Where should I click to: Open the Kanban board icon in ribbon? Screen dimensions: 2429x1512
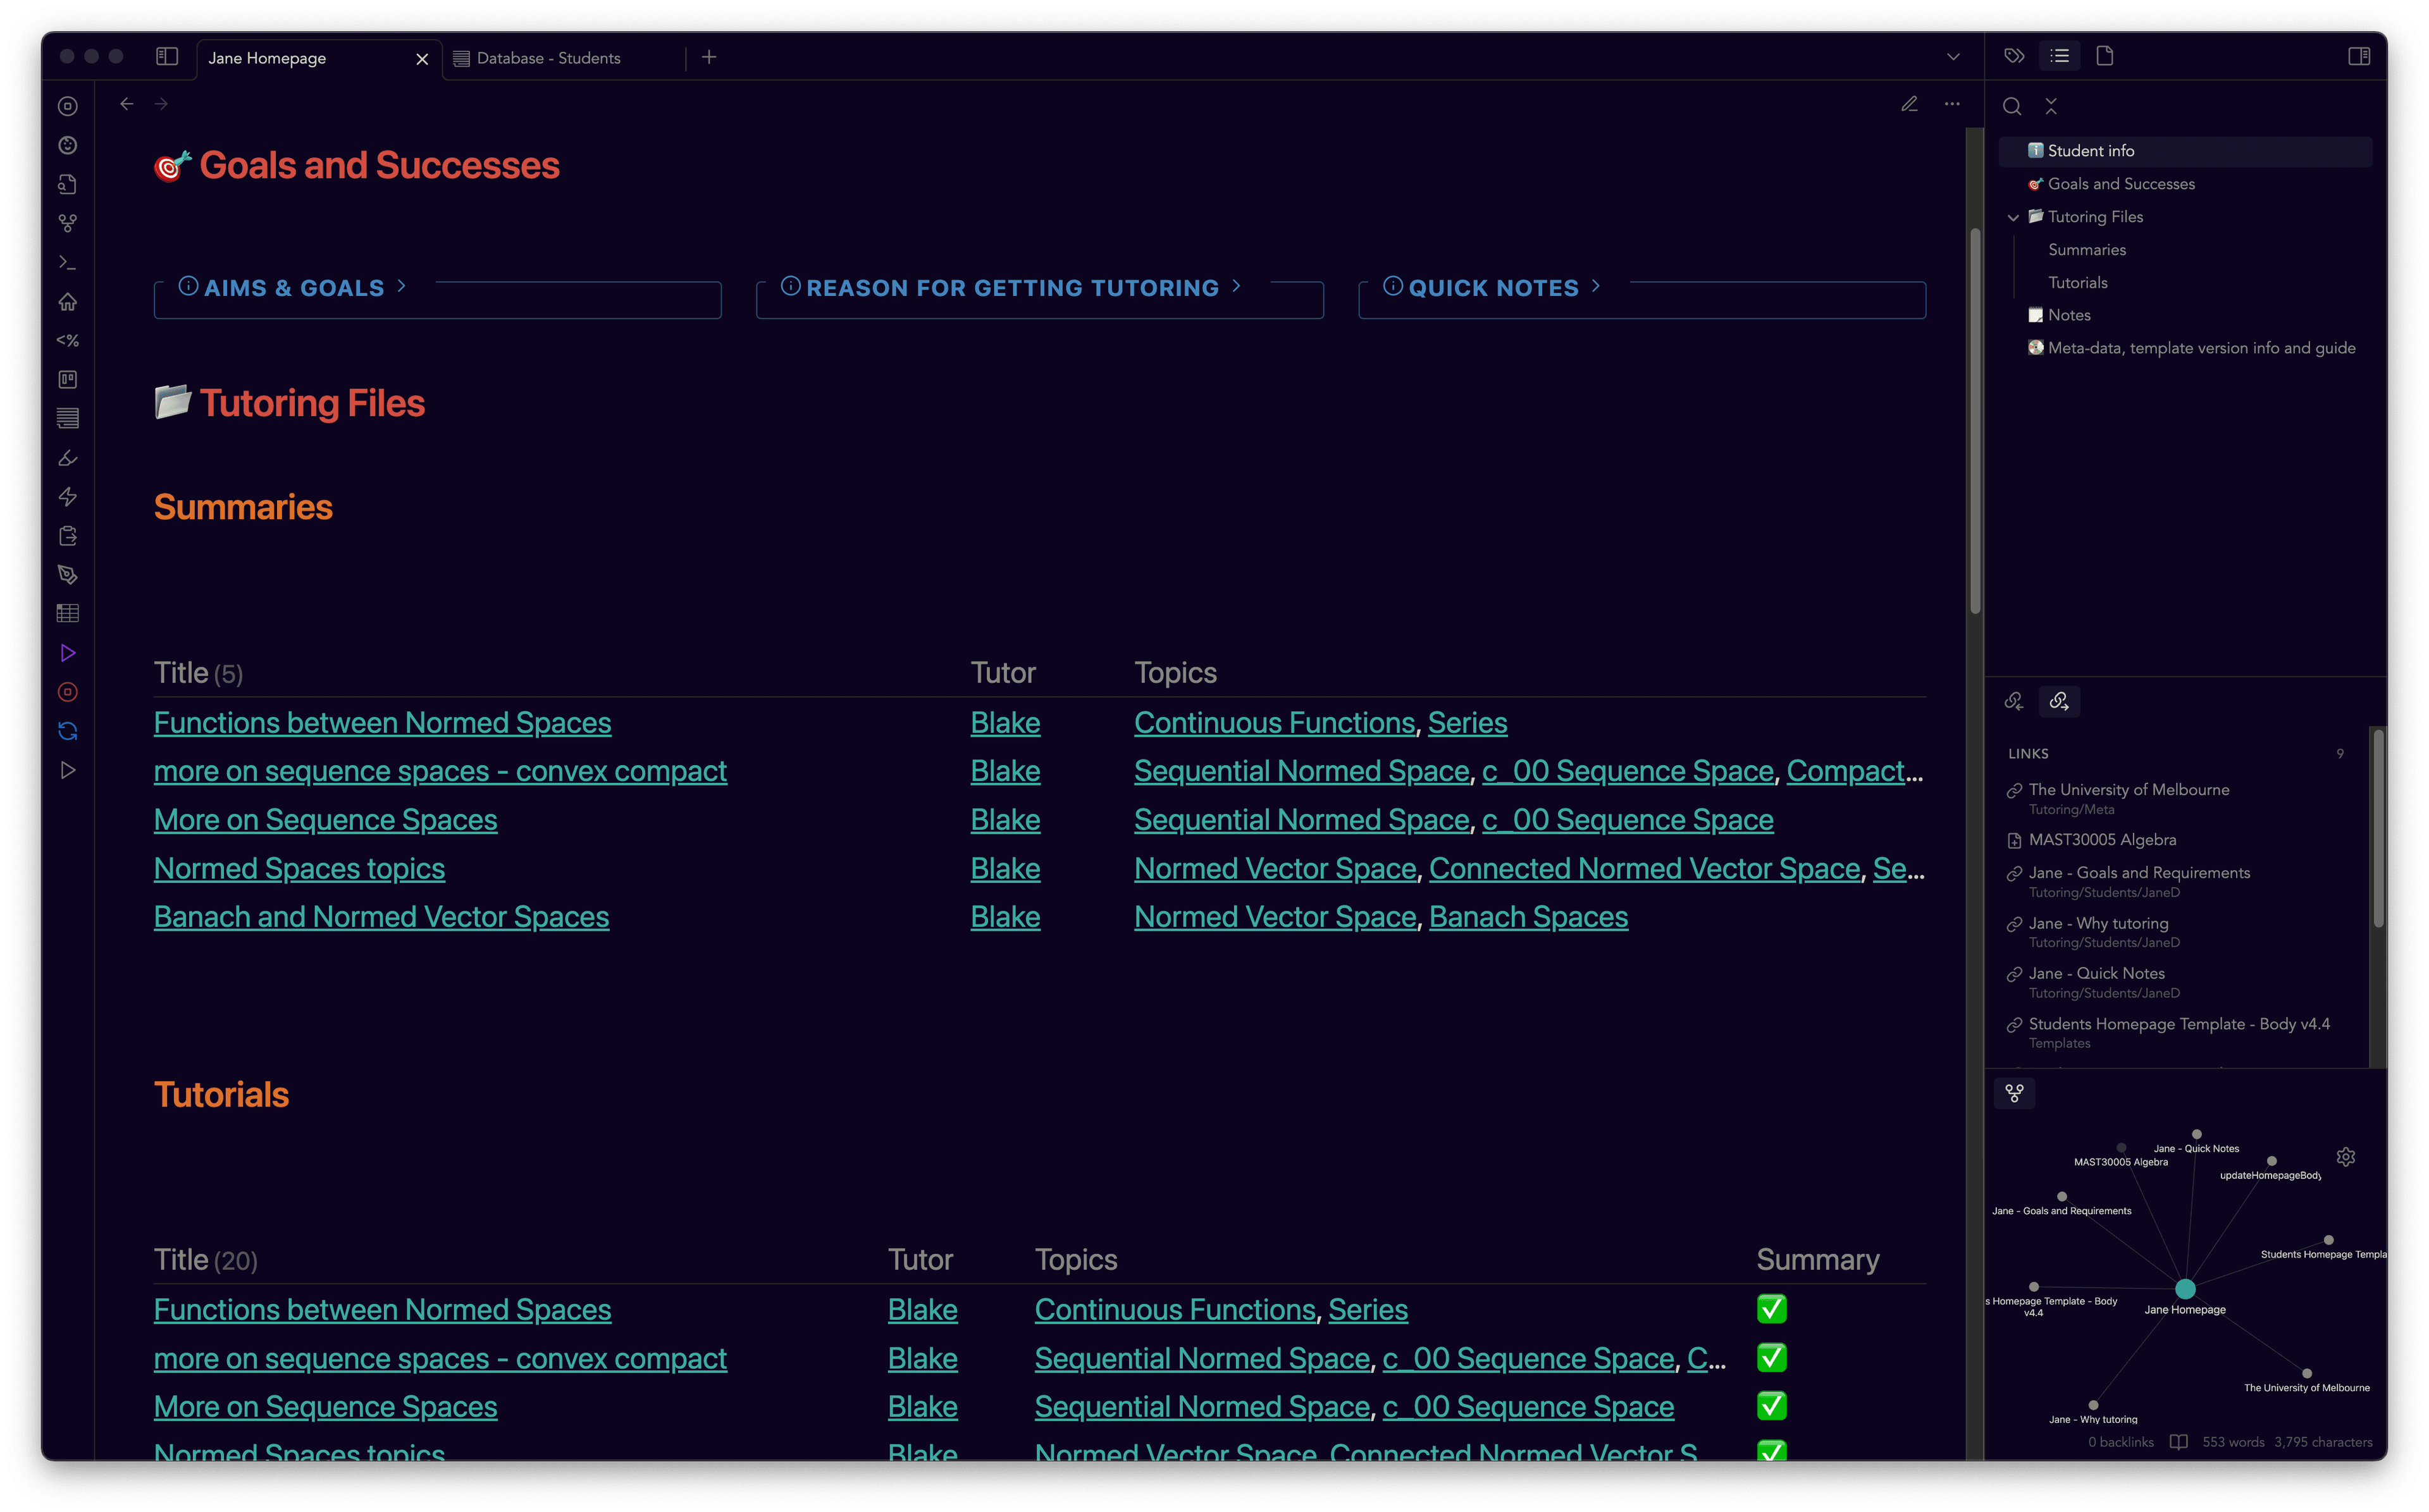click(68, 379)
